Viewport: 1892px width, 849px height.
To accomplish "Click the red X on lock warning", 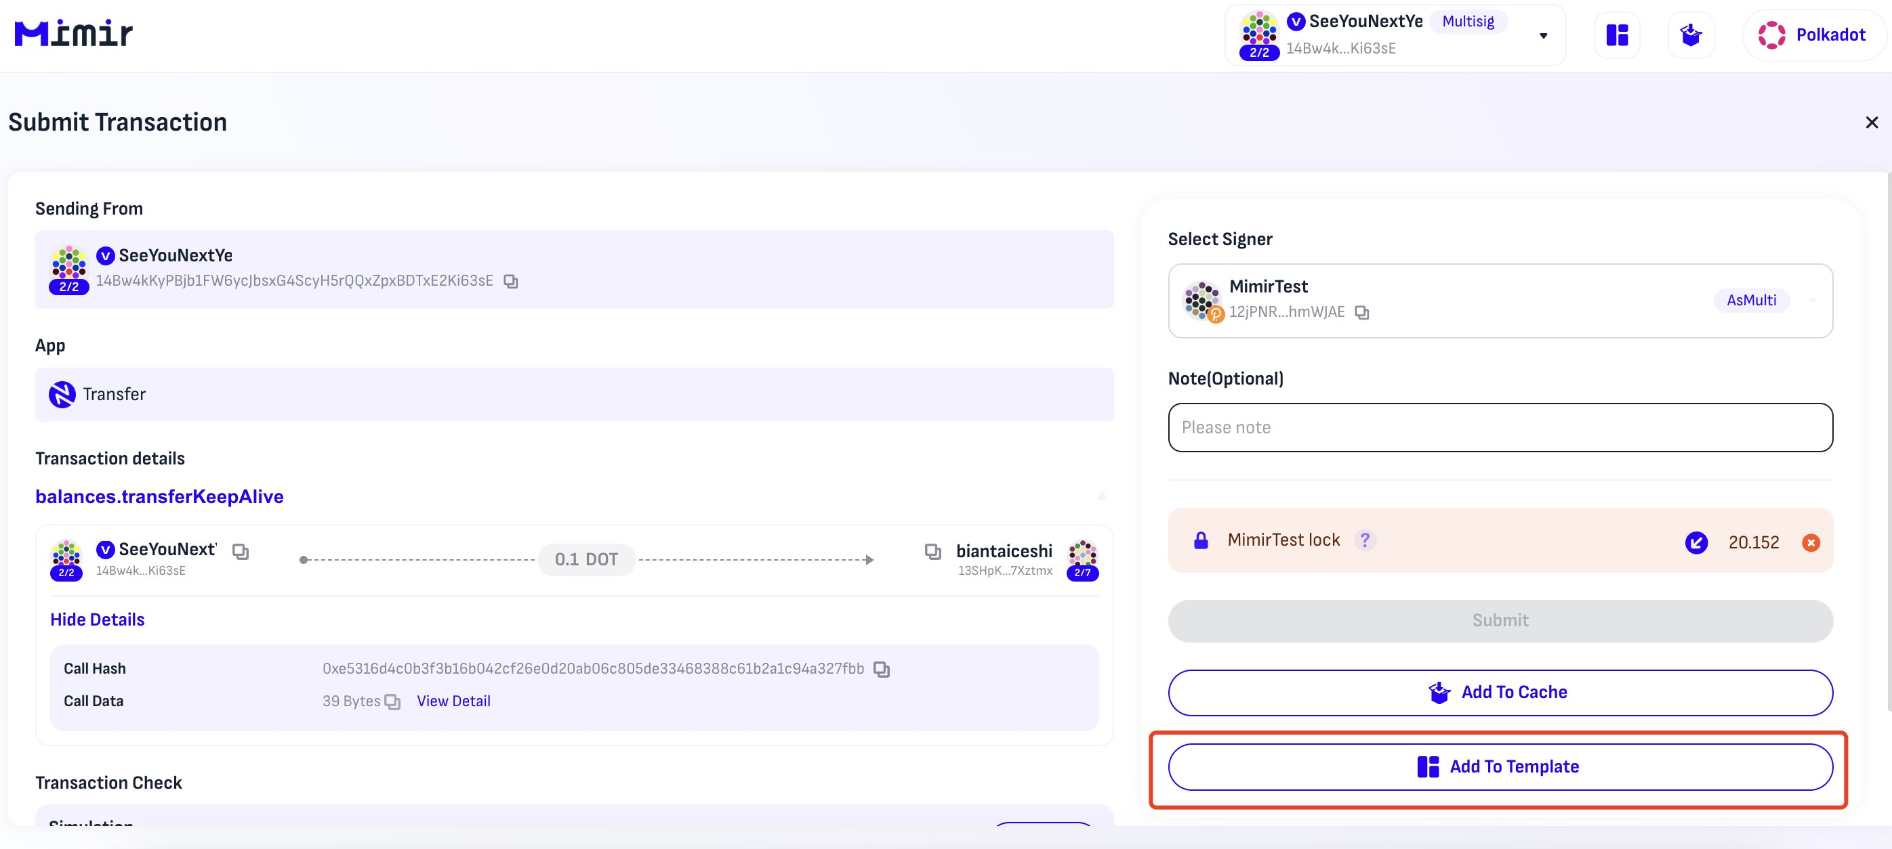I will 1811,542.
